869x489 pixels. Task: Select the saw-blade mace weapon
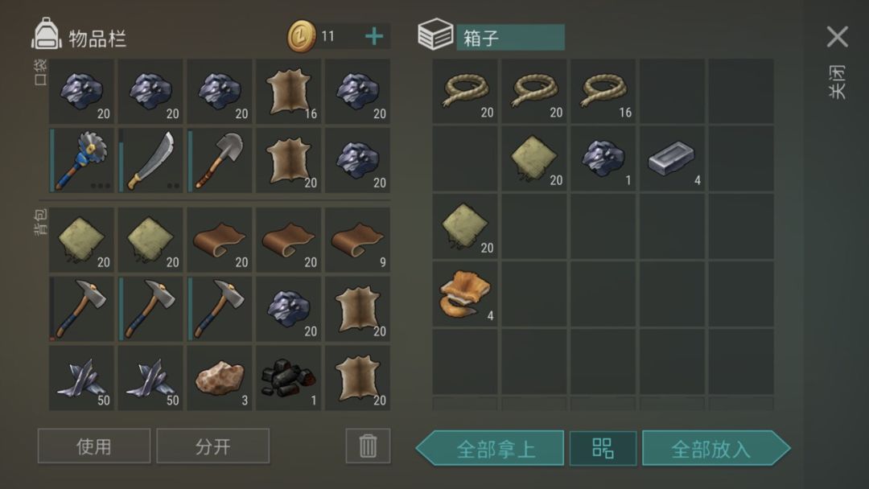(81, 161)
